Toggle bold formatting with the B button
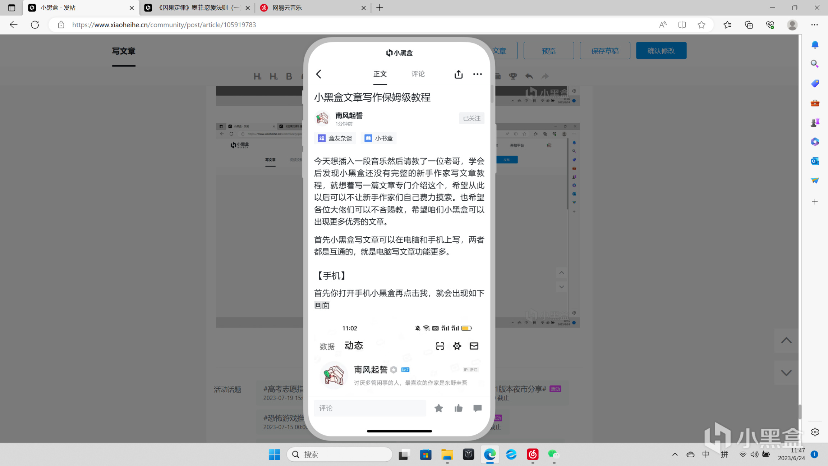This screenshot has height=466, width=828. pos(289,76)
